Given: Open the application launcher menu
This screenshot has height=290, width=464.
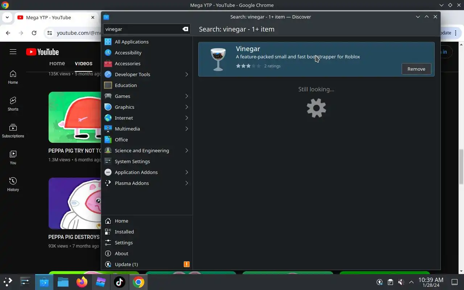Looking at the screenshot, I should coord(8,282).
